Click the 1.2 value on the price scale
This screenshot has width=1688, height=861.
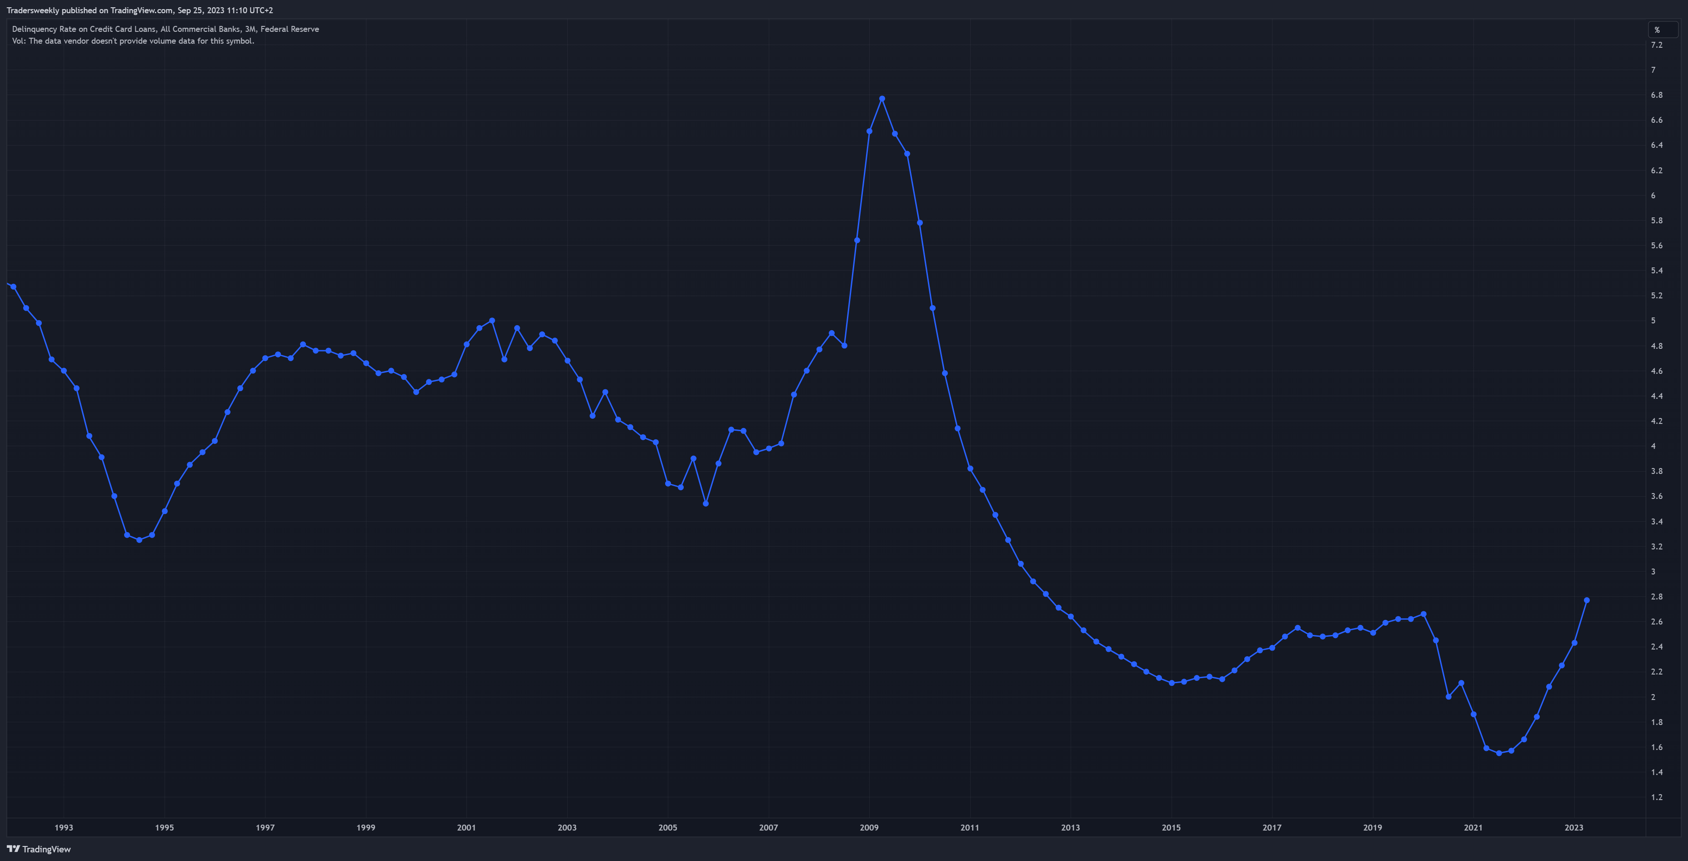click(1657, 797)
